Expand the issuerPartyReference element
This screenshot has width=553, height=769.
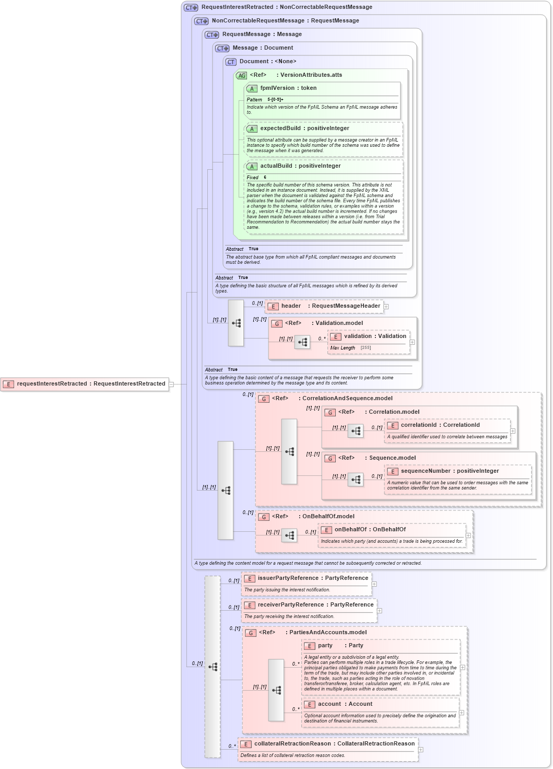374,584
